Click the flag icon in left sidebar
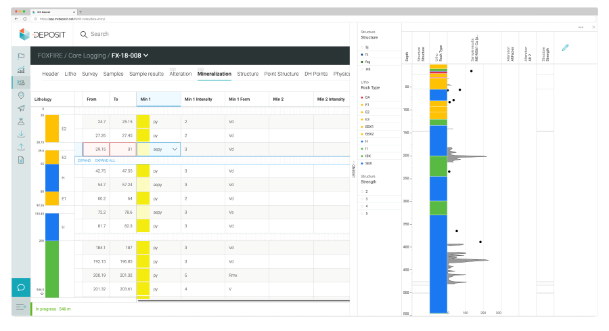Screen dimensions: 609x331 (22, 56)
